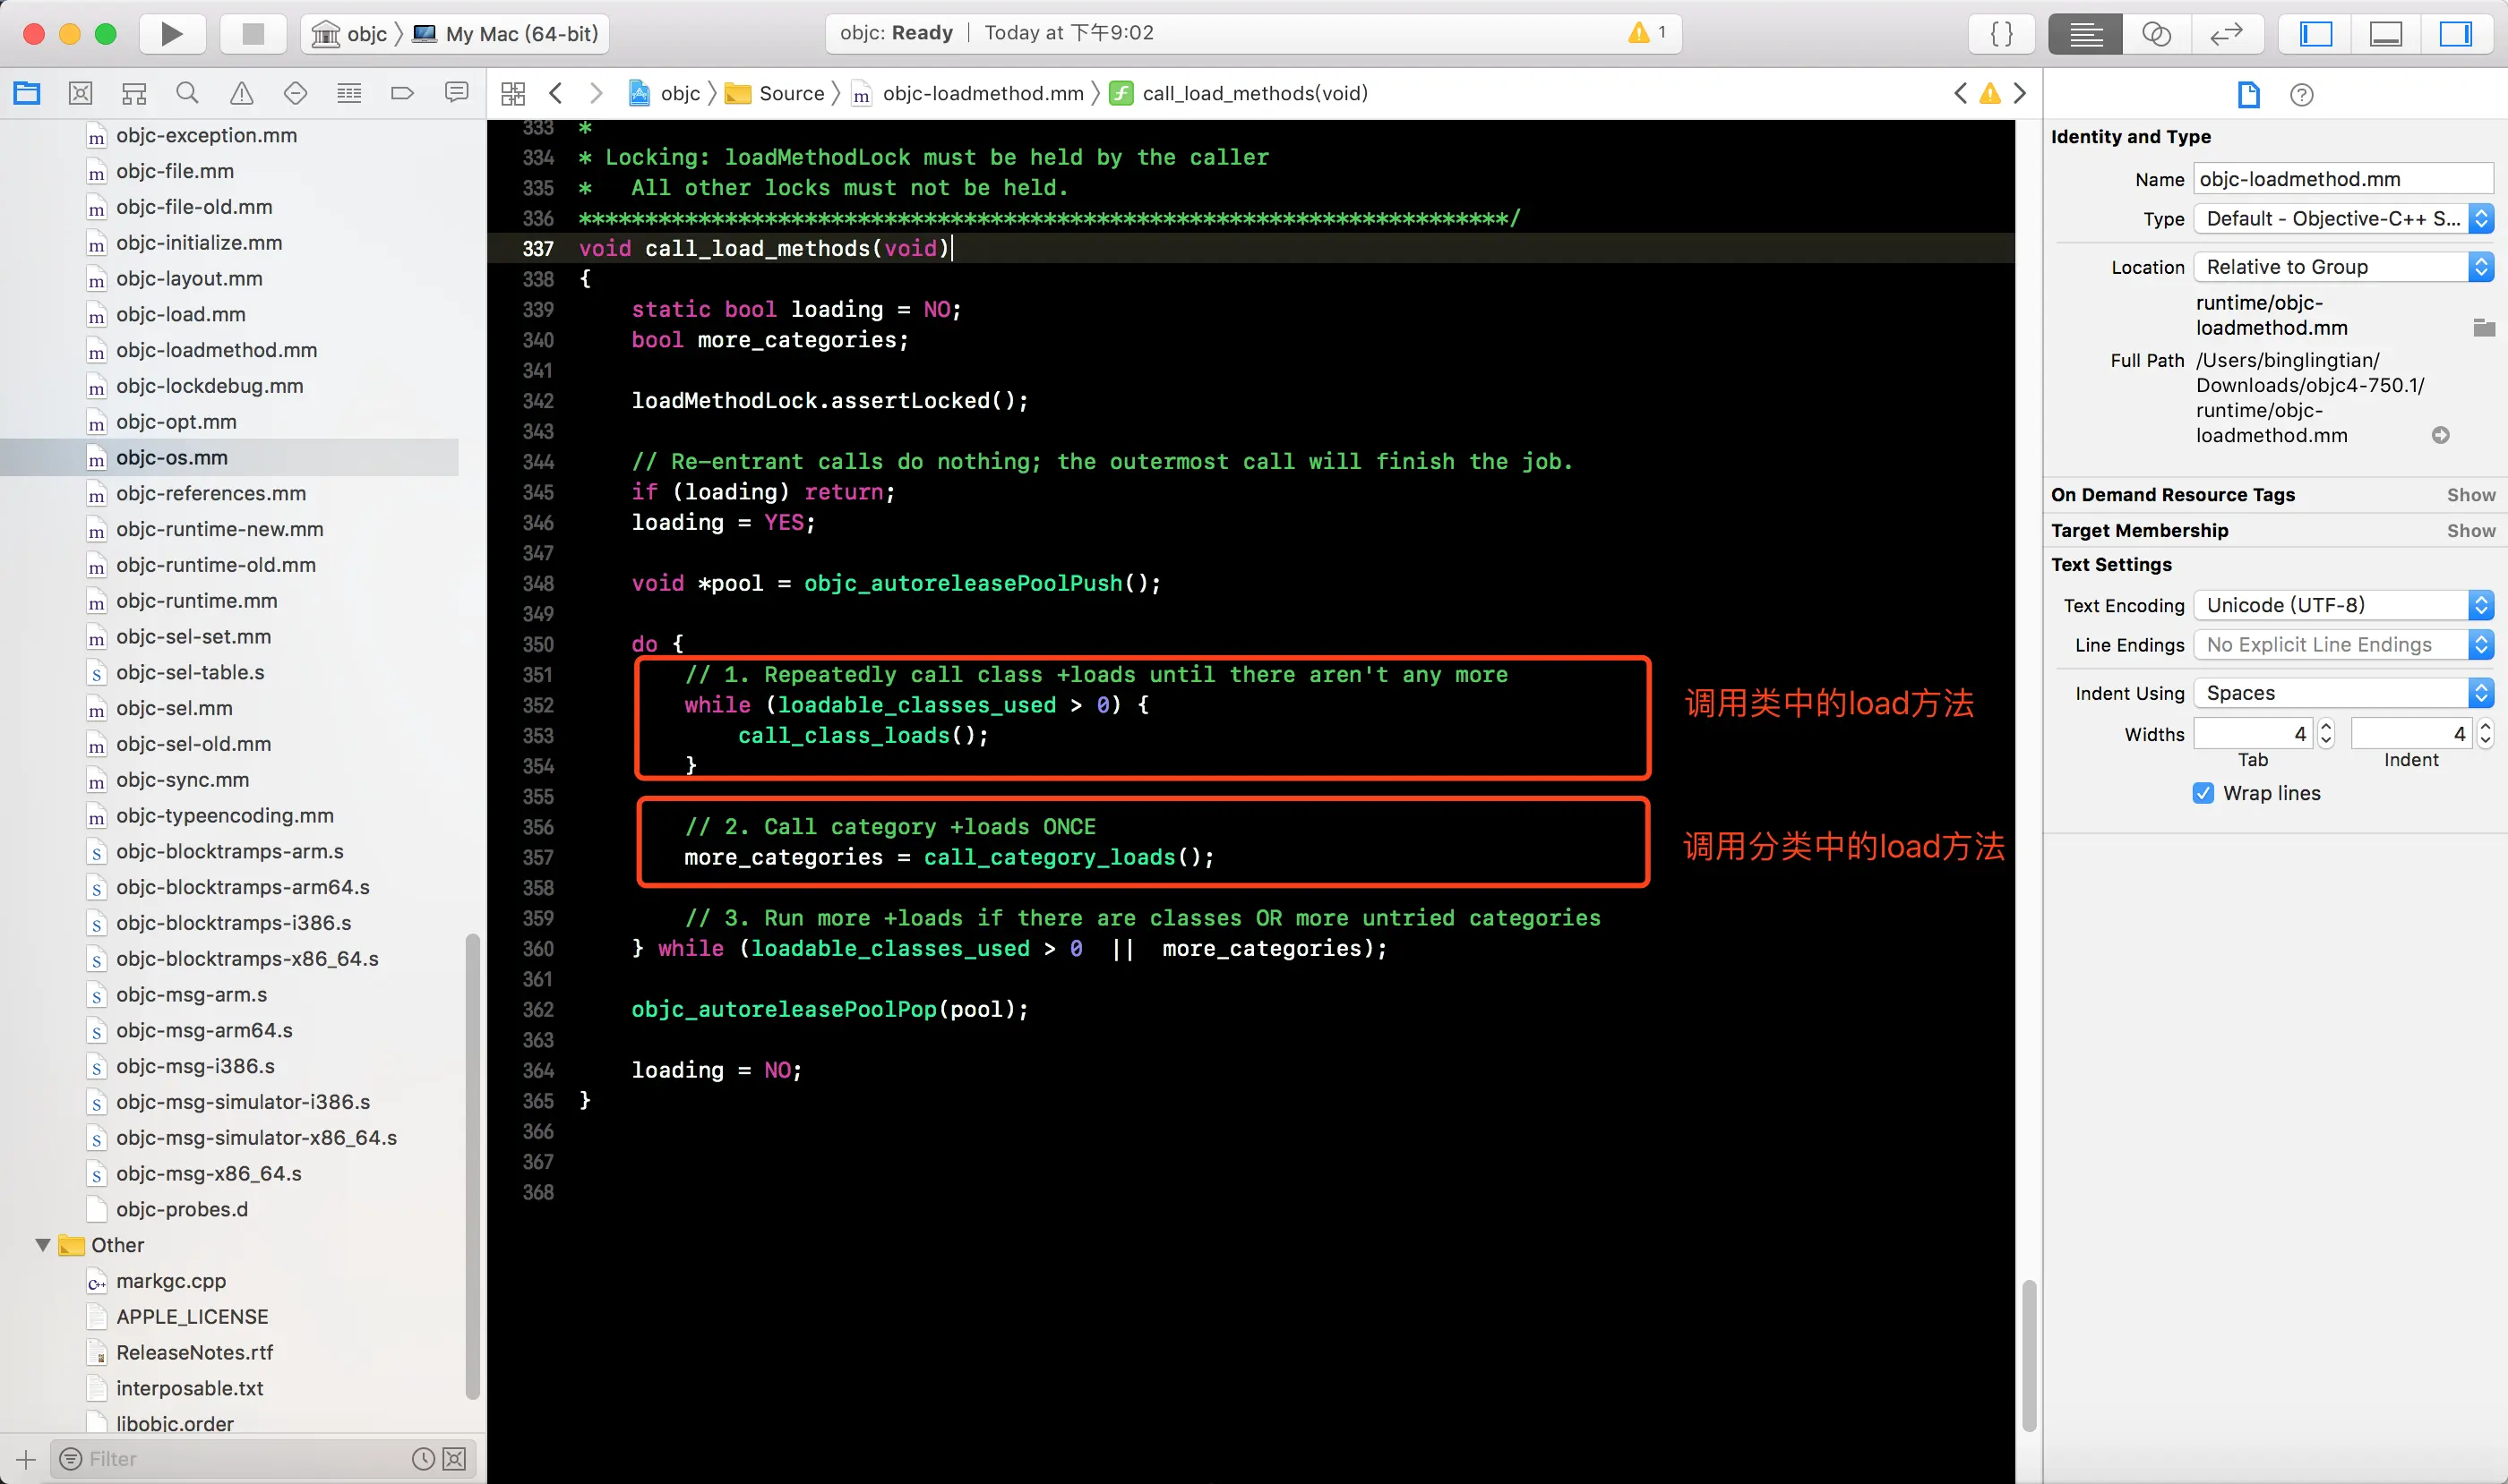Open the Breakpoint navigator icon
The height and width of the screenshot is (1484, 2508).
click(x=402, y=94)
